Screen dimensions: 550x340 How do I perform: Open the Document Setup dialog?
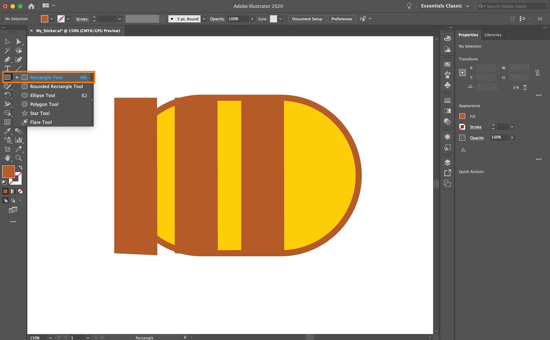point(307,19)
